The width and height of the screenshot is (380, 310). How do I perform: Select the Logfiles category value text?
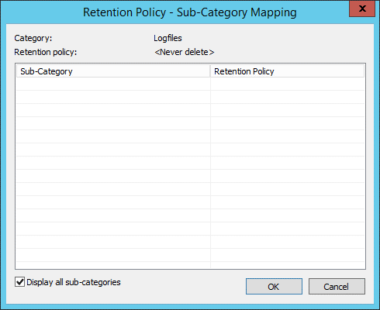(168, 38)
